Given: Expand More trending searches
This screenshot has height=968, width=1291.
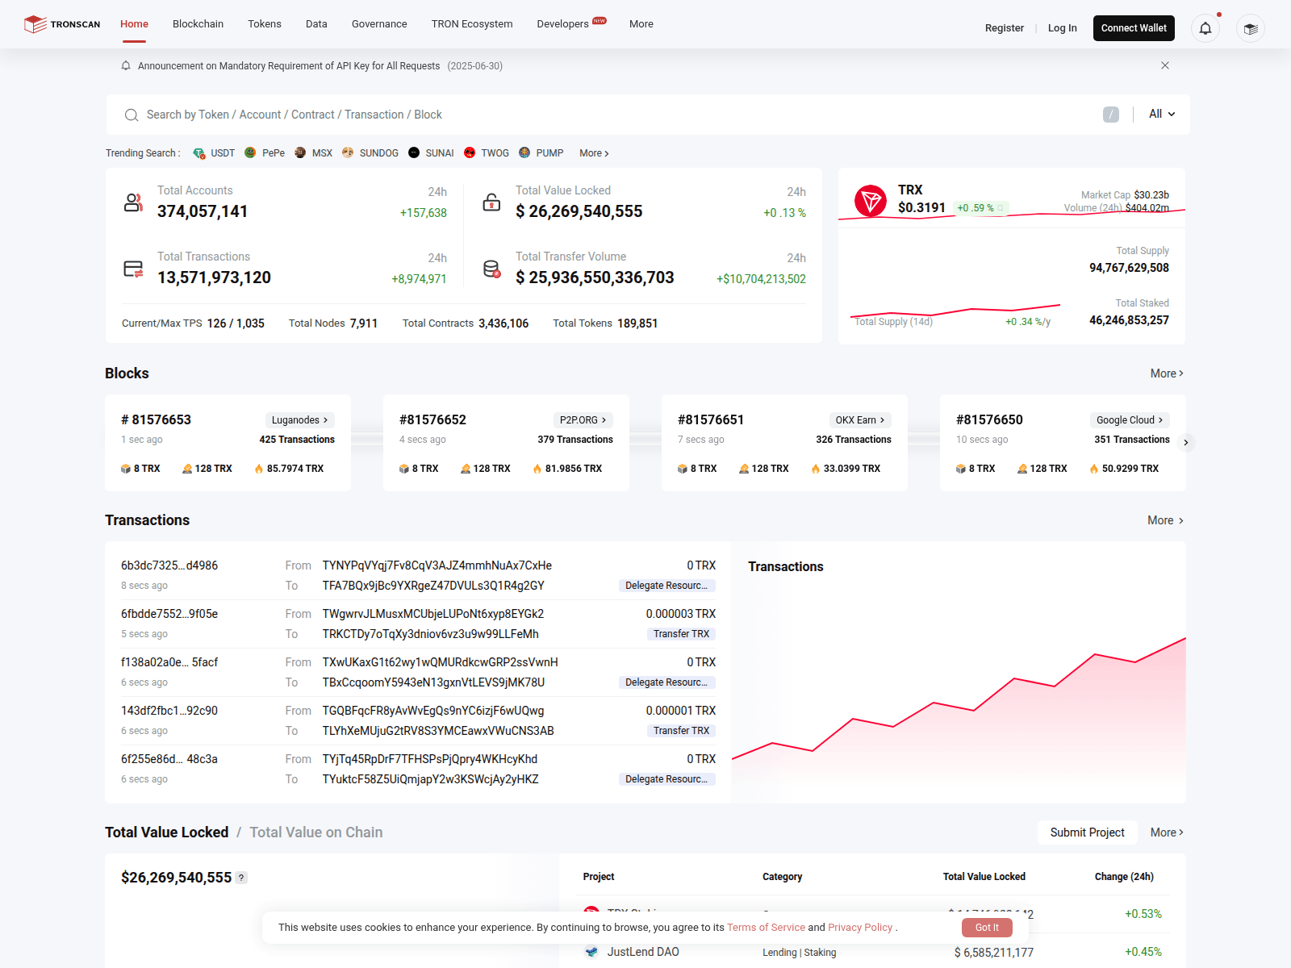Looking at the screenshot, I should pyautogui.click(x=594, y=153).
